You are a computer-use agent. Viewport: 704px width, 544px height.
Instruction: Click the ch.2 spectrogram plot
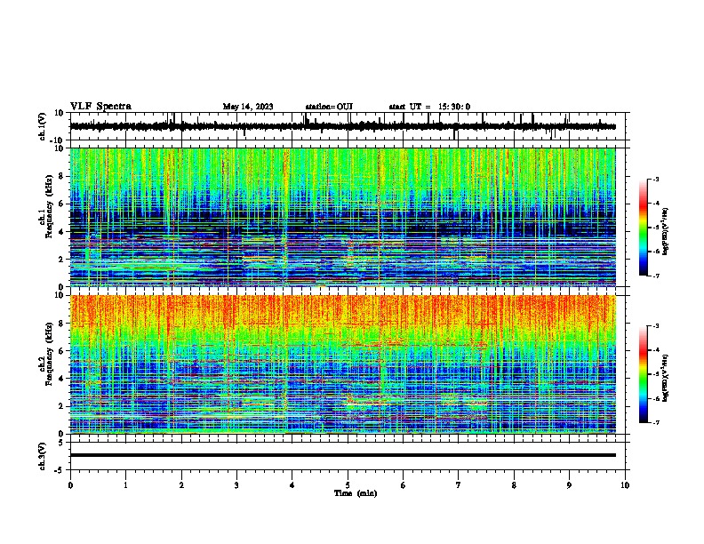(x=342, y=364)
